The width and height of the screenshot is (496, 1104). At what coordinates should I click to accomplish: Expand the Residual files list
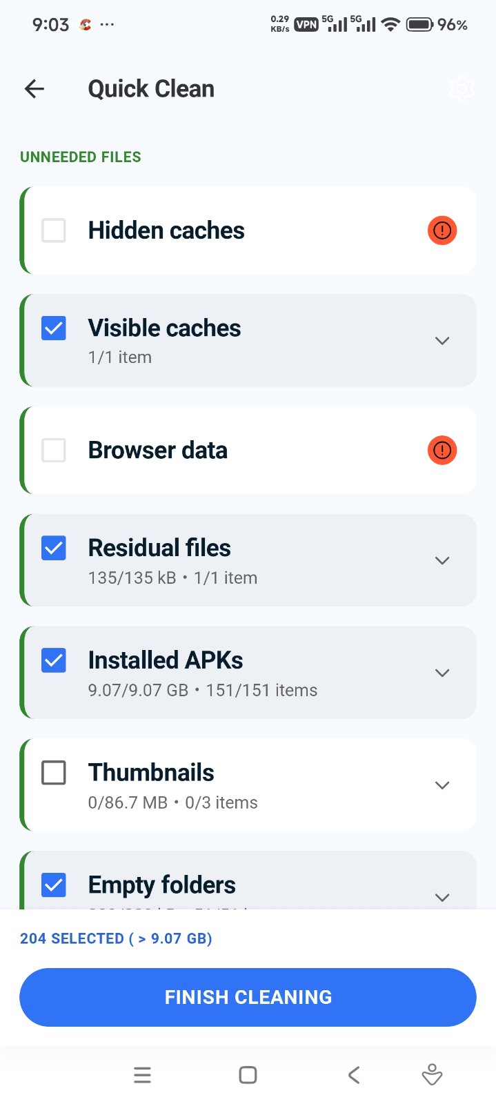point(442,560)
